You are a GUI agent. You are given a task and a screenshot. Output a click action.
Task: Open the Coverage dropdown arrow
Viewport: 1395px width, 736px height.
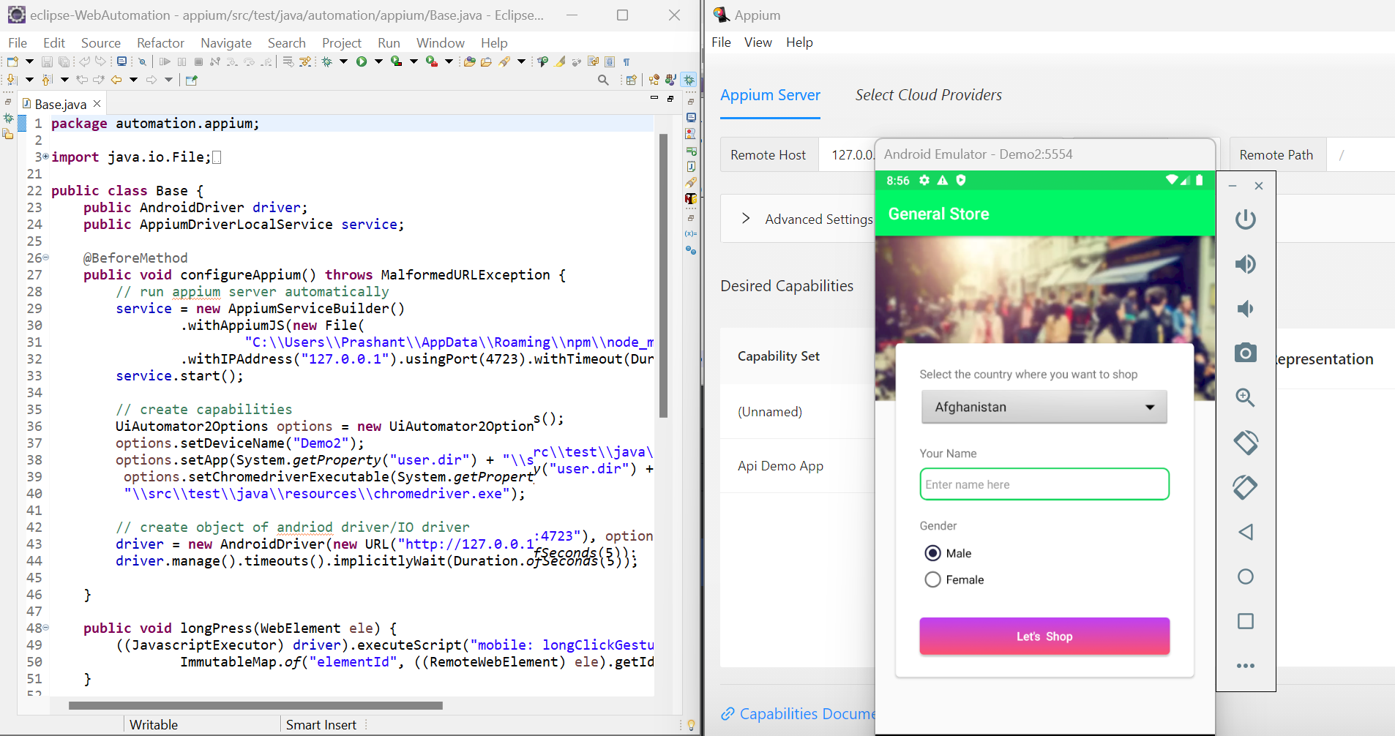coord(414,61)
